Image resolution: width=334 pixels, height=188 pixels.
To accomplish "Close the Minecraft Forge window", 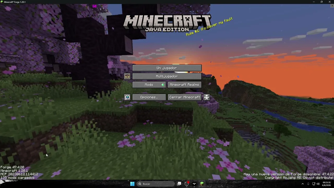I will coord(330,2).
